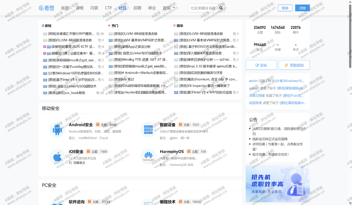Click the iOS安全 apple icon

tap(57, 156)
